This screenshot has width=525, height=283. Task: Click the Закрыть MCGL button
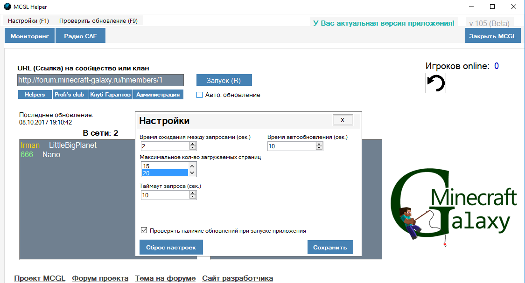click(492, 36)
